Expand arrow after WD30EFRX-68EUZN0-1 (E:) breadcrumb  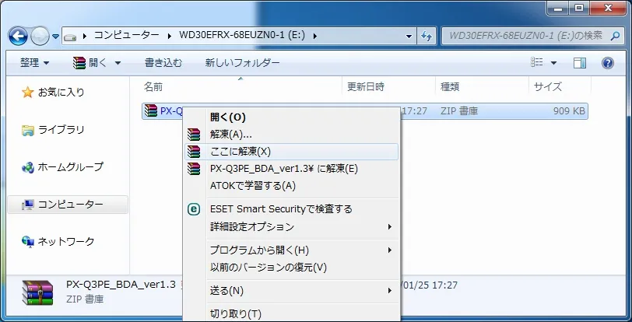click(314, 36)
